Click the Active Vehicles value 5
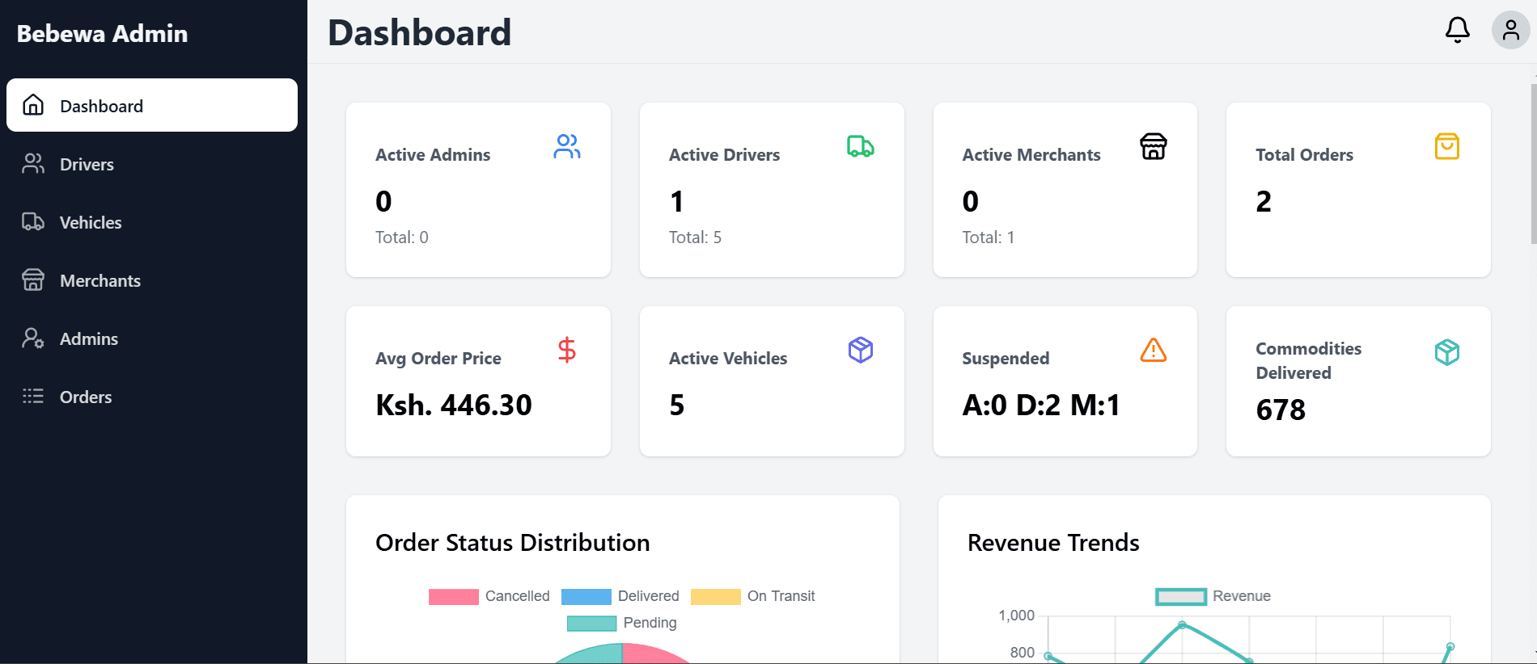The height and width of the screenshot is (664, 1537). point(677,405)
